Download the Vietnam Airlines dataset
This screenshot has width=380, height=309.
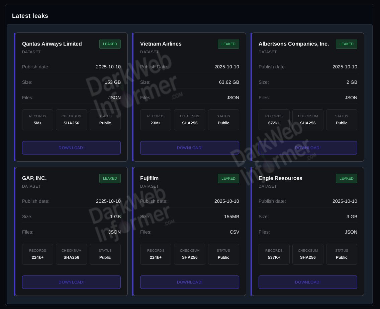190,148
